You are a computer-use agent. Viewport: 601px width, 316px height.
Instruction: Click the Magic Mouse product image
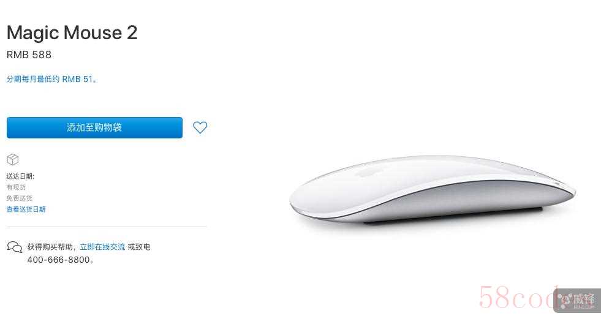coord(433,189)
